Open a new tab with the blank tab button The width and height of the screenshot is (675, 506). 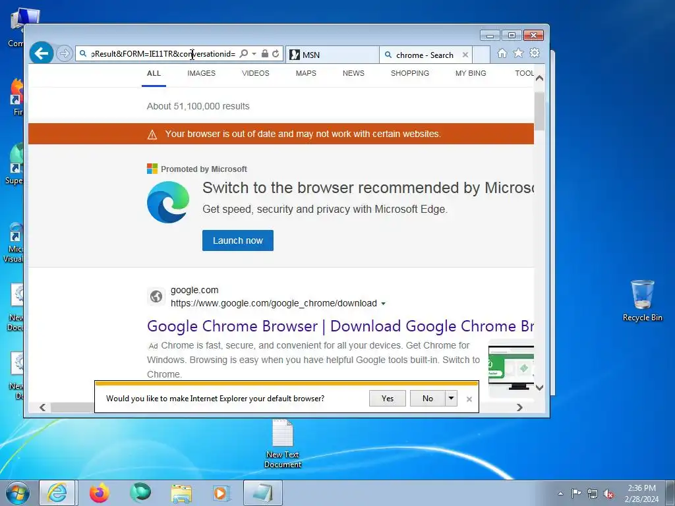481,55
